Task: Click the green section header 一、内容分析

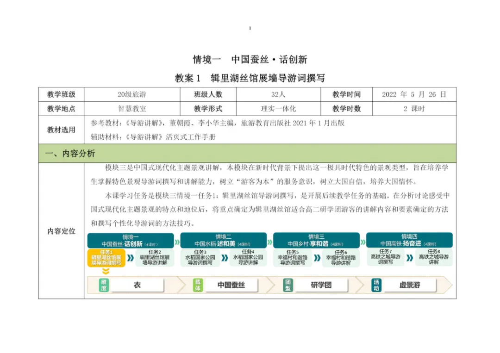Action: (247, 154)
